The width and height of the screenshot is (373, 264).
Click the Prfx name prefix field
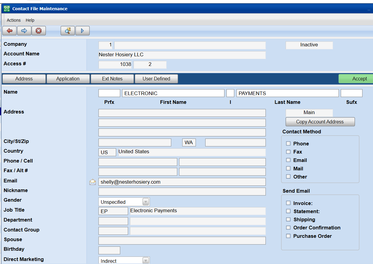[109, 93]
